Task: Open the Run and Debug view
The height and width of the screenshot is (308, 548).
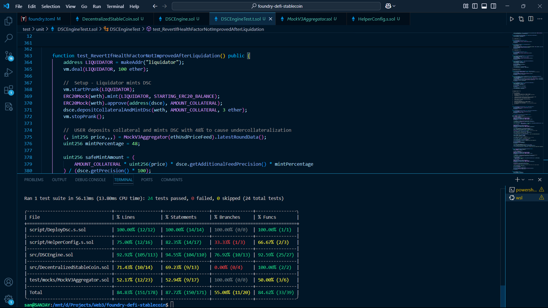Action: pos(8,73)
